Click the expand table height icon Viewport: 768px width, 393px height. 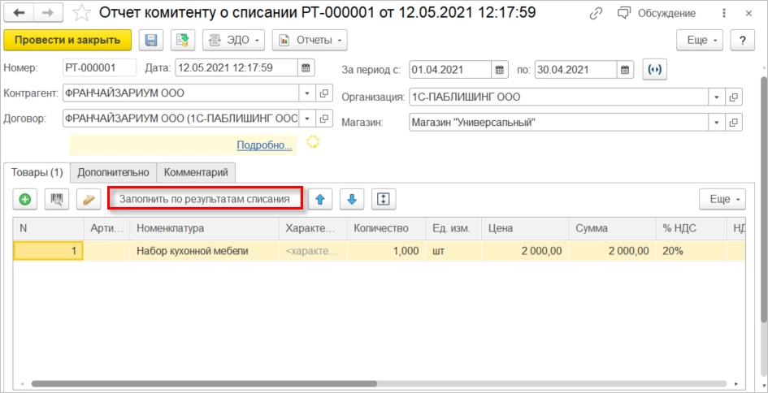(x=384, y=199)
